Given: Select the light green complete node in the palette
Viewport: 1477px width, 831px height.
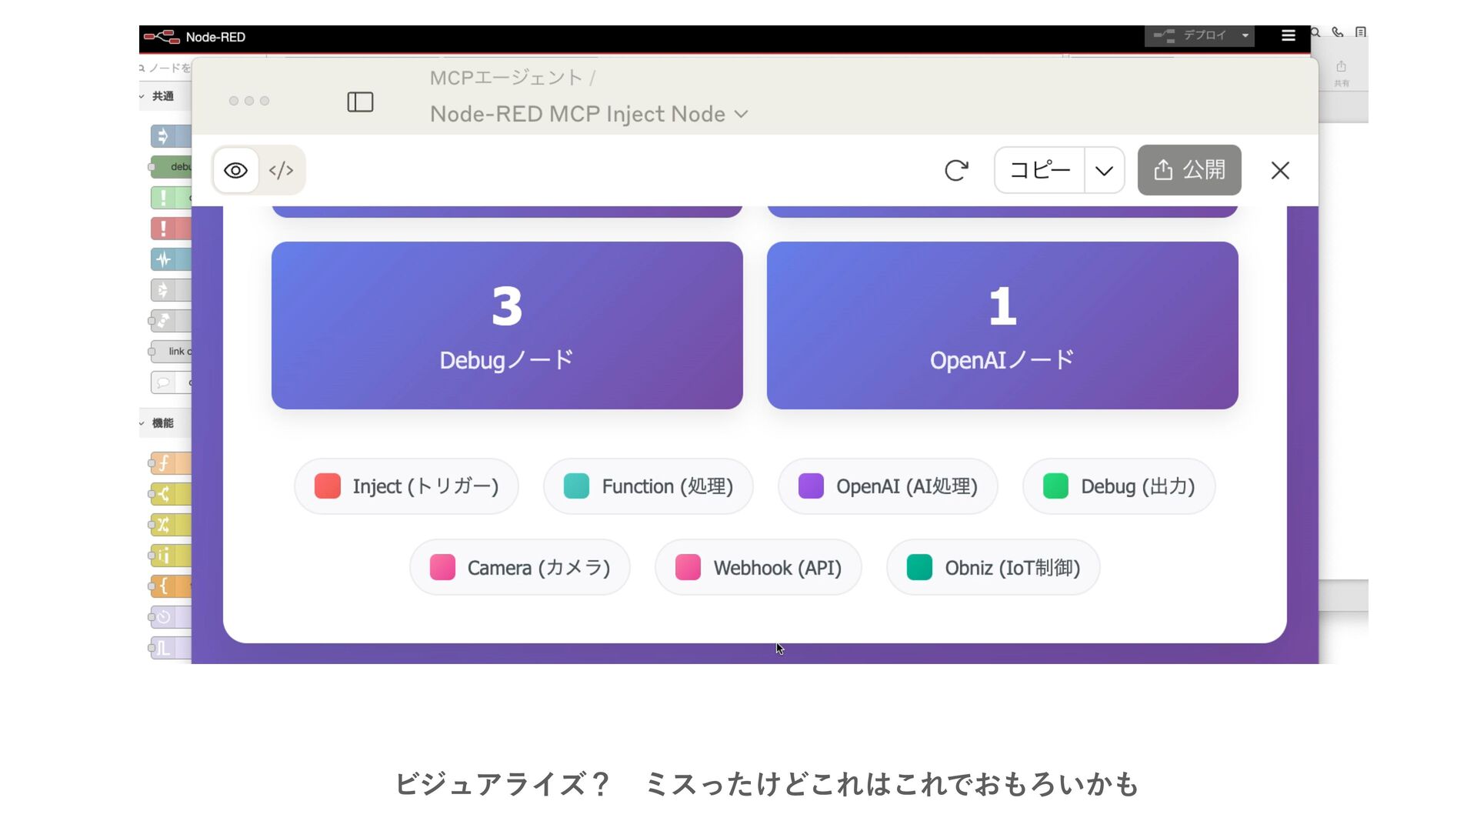Looking at the screenshot, I should click(171, 198).
